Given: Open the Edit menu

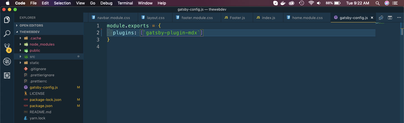Looking at the screenshot, I should coord(45,3).
